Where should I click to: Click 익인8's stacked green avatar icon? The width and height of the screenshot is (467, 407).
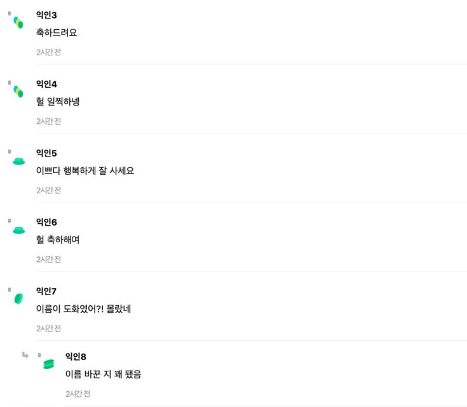tap(48, 364)
